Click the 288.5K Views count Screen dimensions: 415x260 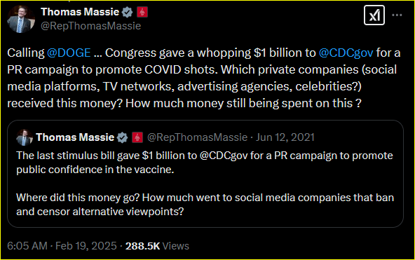coord(157,246)
